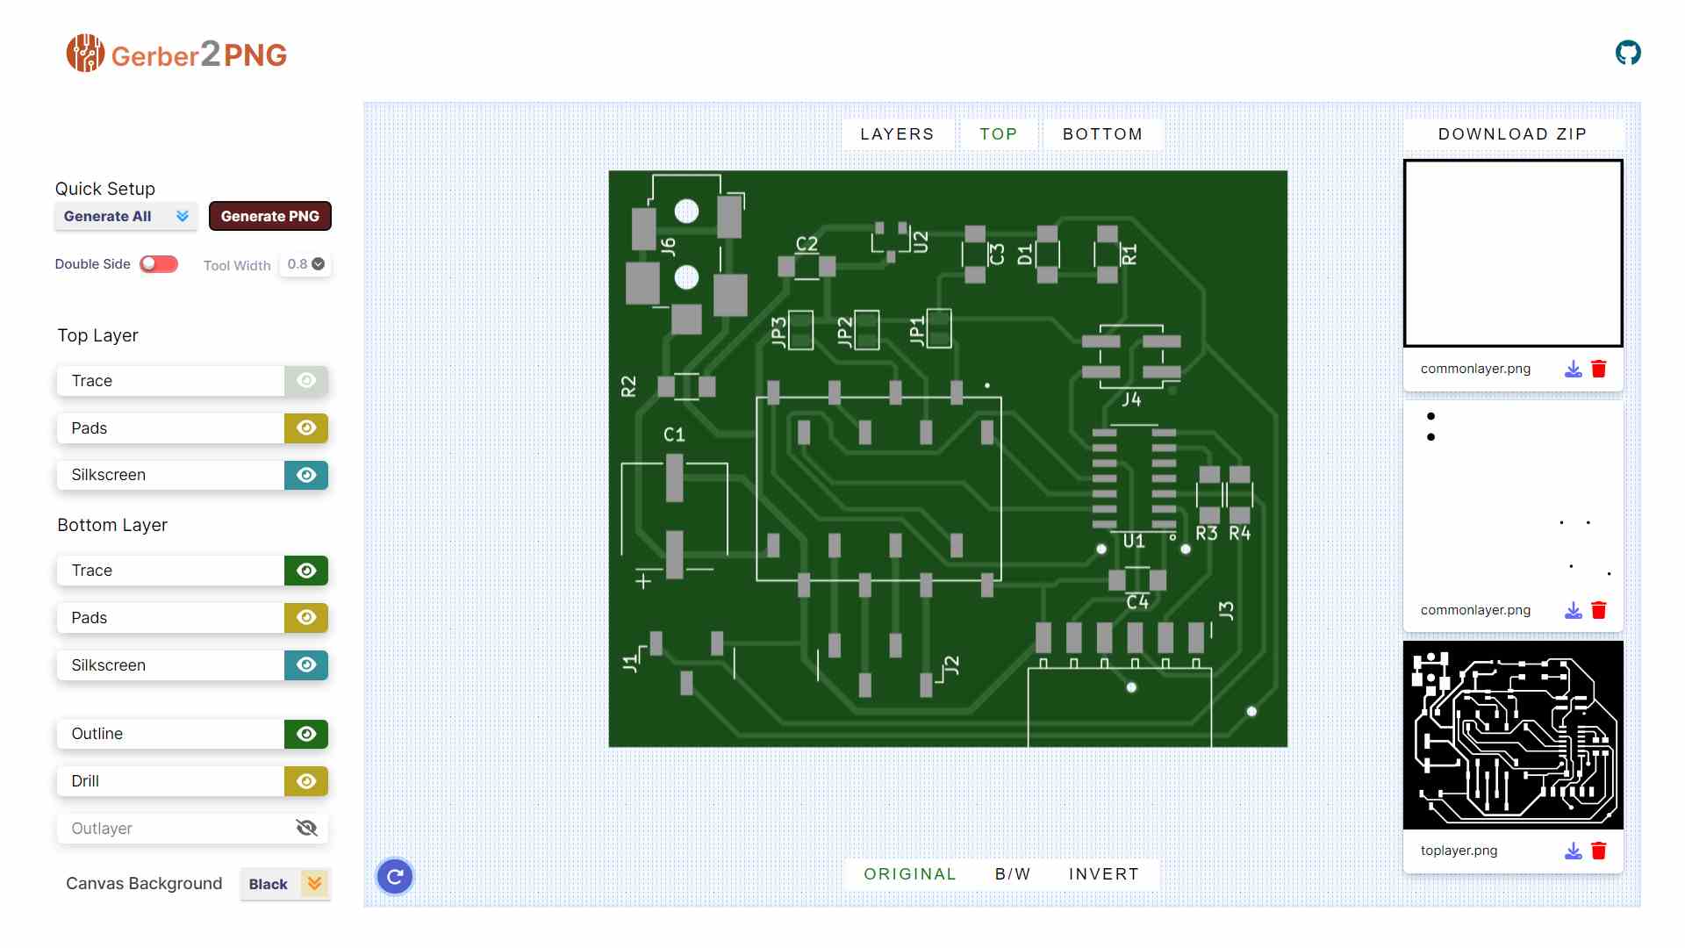The width and height of the screenshot is (1685, 948).
Task: Open the GitHub repository icon
Action: 1628,53
